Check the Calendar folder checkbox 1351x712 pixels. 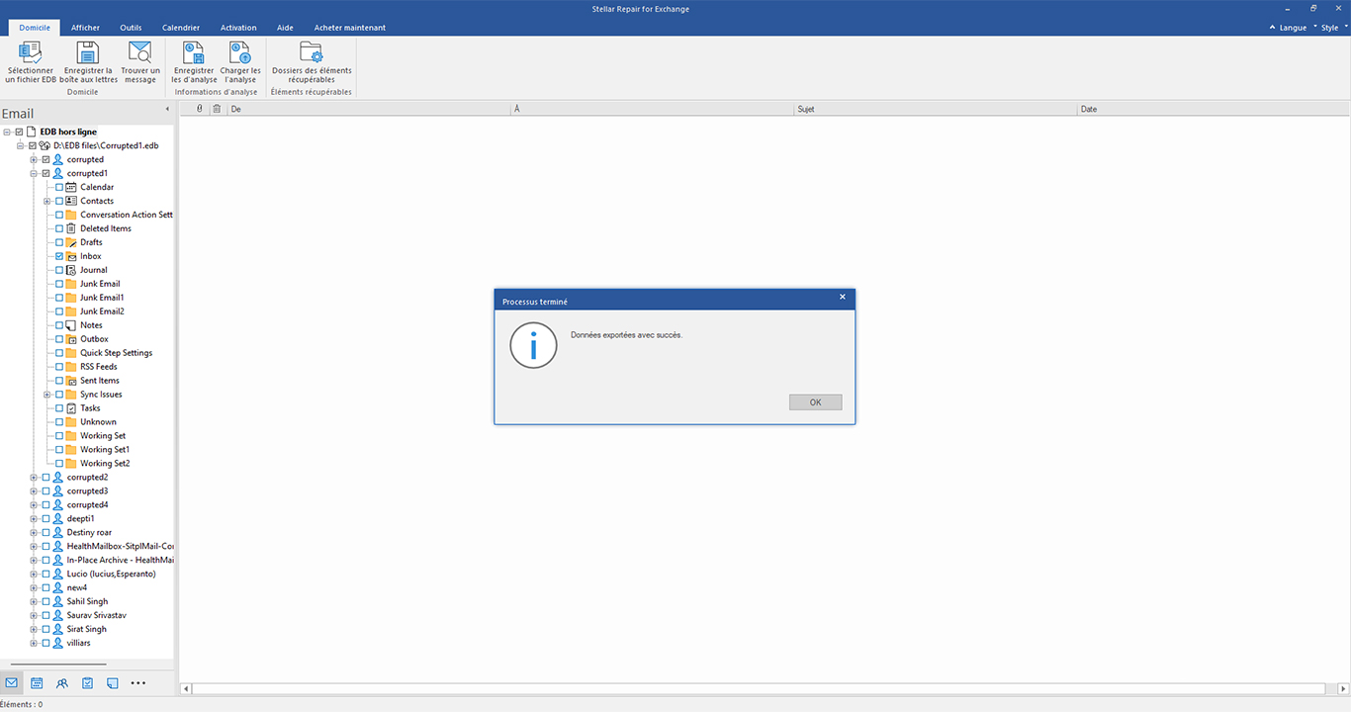point(59,187)
